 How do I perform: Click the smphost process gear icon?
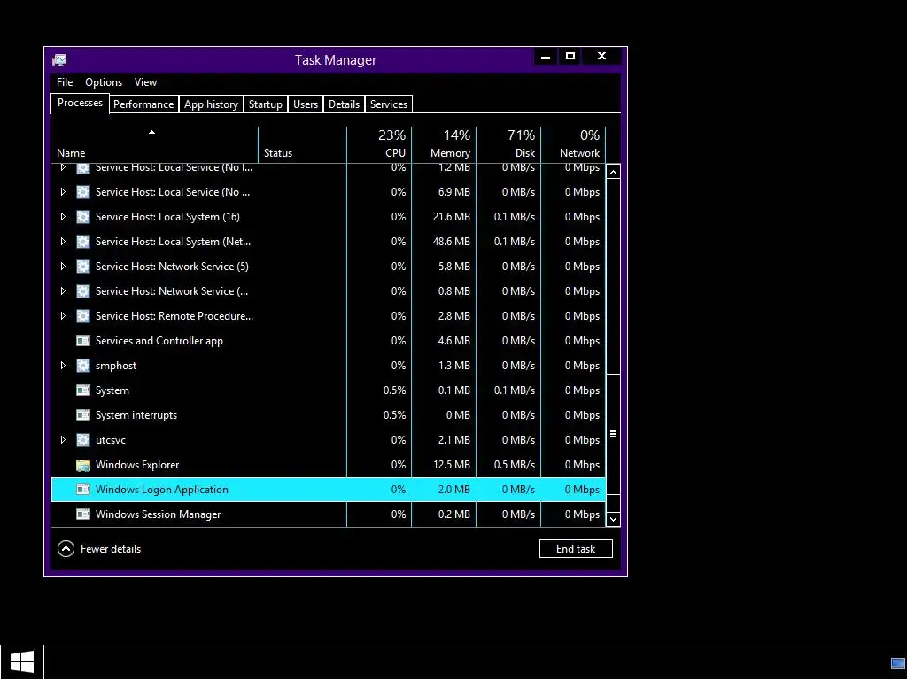[83, 366]
